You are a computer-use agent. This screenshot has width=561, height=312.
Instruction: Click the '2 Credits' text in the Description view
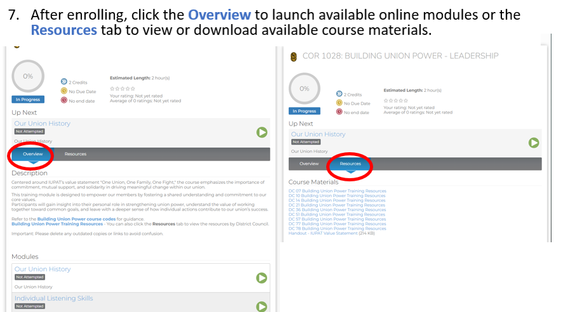(78, 82)
